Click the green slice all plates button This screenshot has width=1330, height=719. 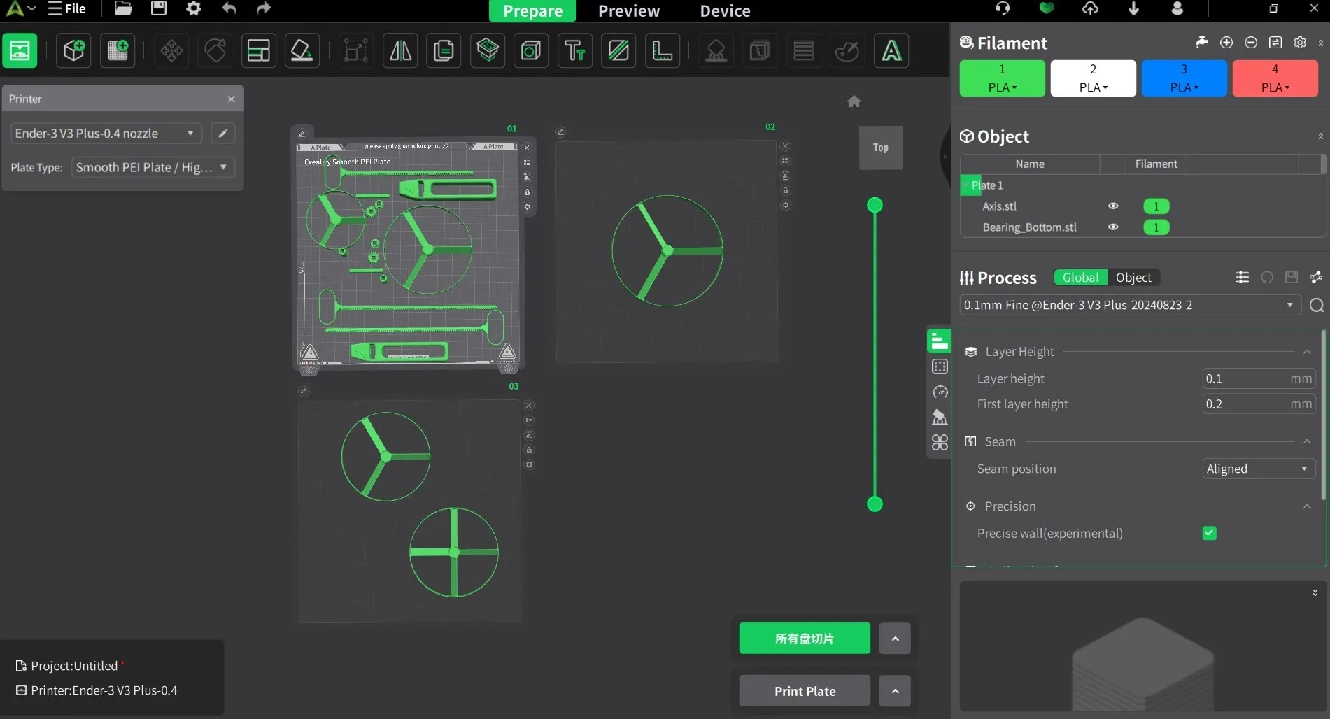pyautogui.click(x=805, y=639)
